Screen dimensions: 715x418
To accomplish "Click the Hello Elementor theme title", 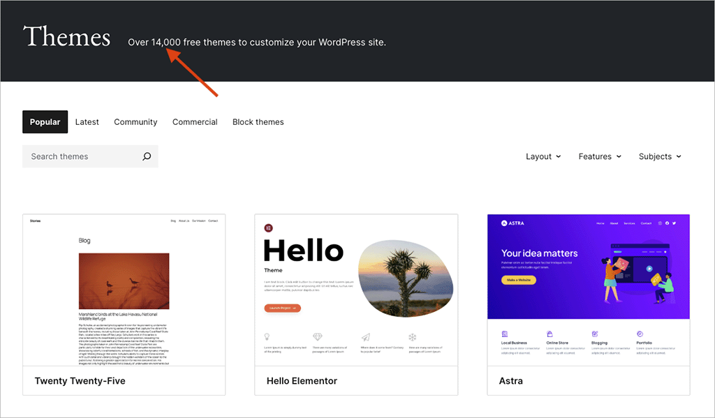I will [x=302, y=380].
